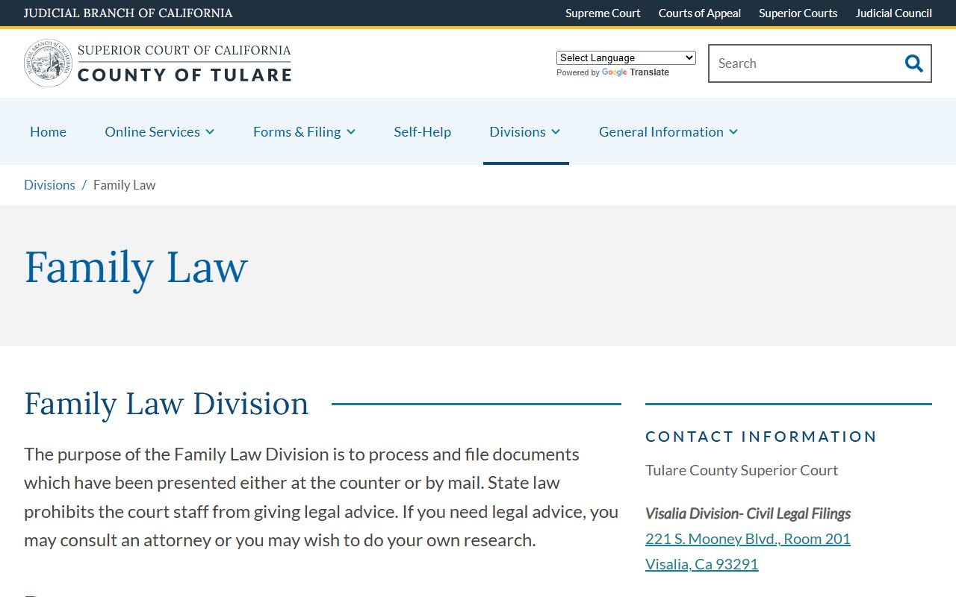Open the Supreme Court link

603,13
